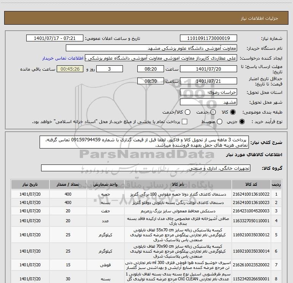This screenshot has height=283, width=293.
Task: Click the validity time field 08:30
Action: [x=151, y=81]
